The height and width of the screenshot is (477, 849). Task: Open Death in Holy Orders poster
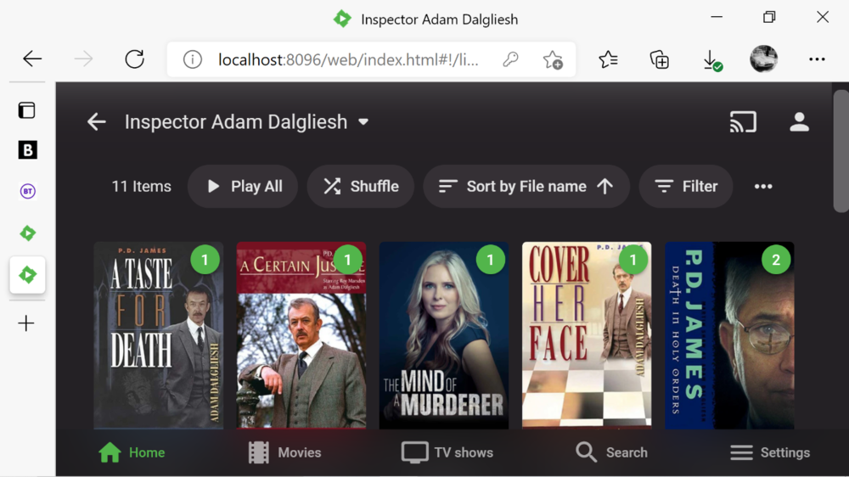[x=729, y=336]
